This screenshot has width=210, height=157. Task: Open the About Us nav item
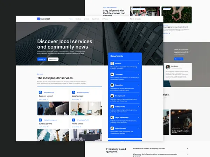coord(78,19)
